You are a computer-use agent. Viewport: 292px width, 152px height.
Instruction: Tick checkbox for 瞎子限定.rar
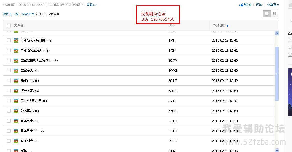coord(9,91)
